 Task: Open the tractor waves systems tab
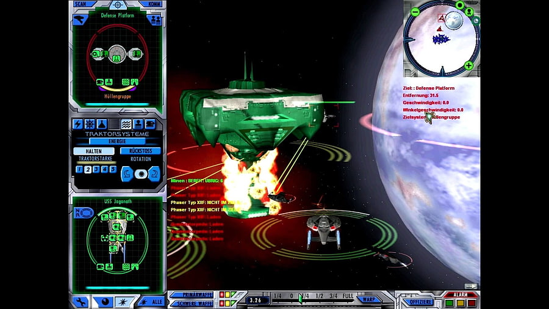(x=126, y=124)
